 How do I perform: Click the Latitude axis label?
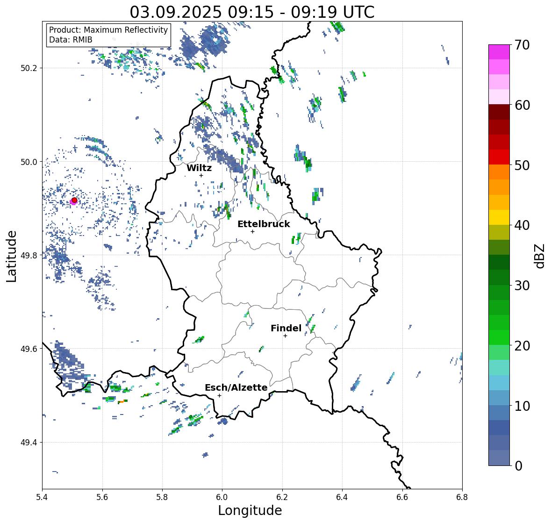coord(11,256)
